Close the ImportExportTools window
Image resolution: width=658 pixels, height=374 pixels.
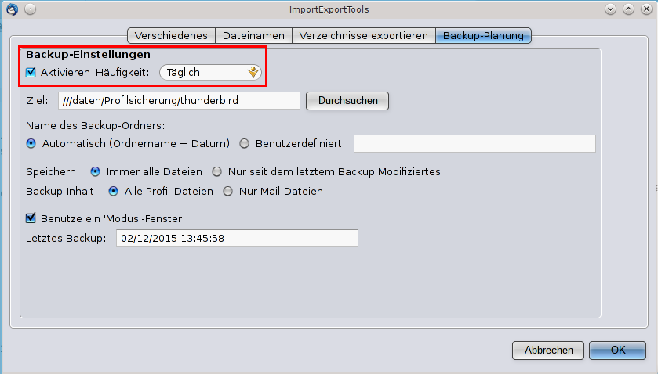tap(647, 9)
